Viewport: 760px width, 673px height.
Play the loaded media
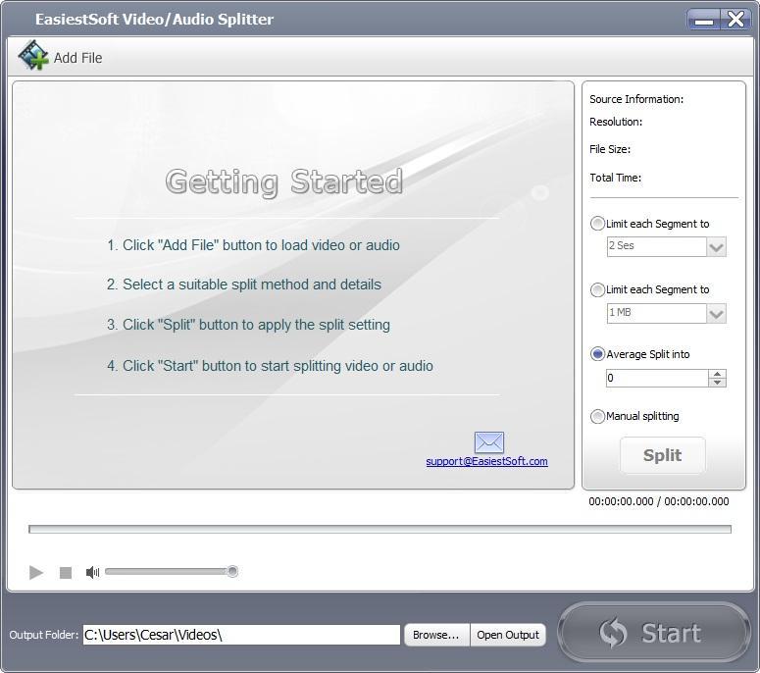pyautogui.click(x=36, y=573)
